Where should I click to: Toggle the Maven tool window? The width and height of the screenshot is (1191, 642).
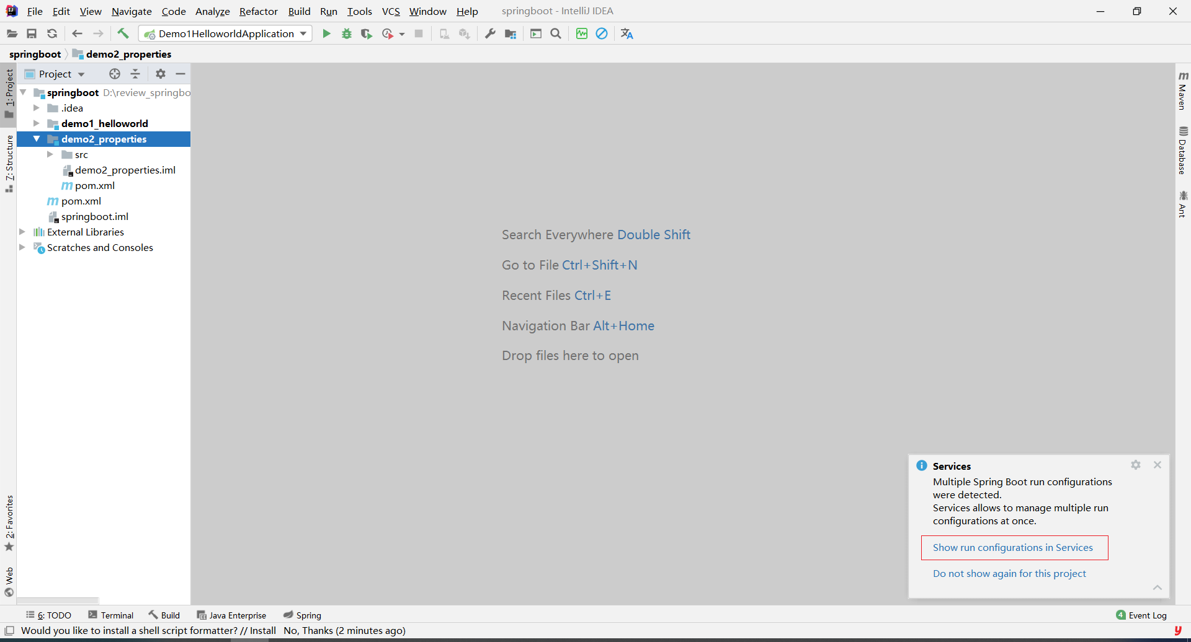(x=1182, y=90)
